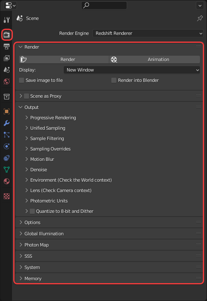Click the pin icon beside Scene
Image resolution: width=207 pixels, height=301 pixels.
[x=200, y=18]
